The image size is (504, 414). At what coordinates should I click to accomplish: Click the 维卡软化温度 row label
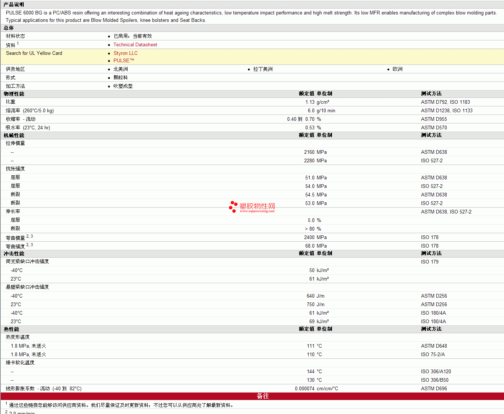[20, 362]
